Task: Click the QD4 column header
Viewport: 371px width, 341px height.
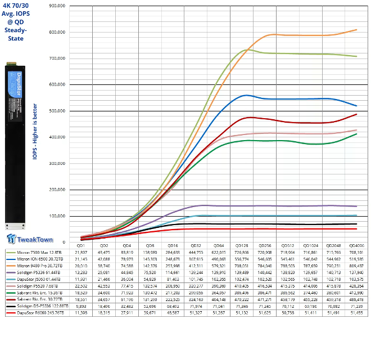Action: tap(127, 246)
